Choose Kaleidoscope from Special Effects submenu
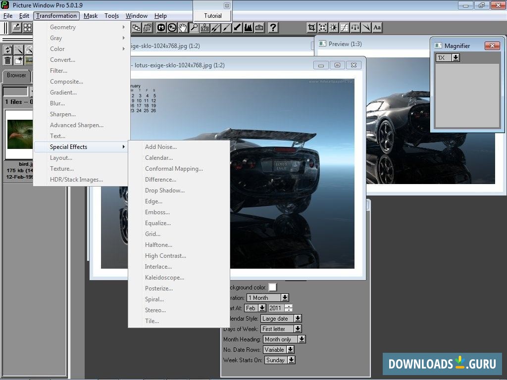The height and width of the screenshot is (380, 507). tap(164, 278)
